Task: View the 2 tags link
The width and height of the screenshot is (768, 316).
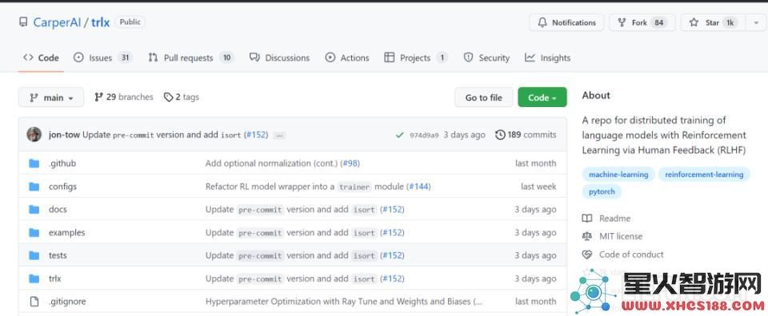Action: pos(182,97)
